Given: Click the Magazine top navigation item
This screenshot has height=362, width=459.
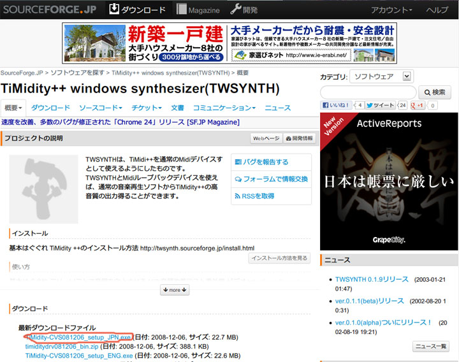Looking at the screenshot, I should [198, 10].
